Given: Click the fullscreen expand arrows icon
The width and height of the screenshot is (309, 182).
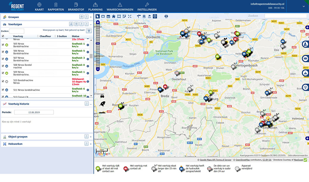Looking at the screenshot, I should point(130,16).
